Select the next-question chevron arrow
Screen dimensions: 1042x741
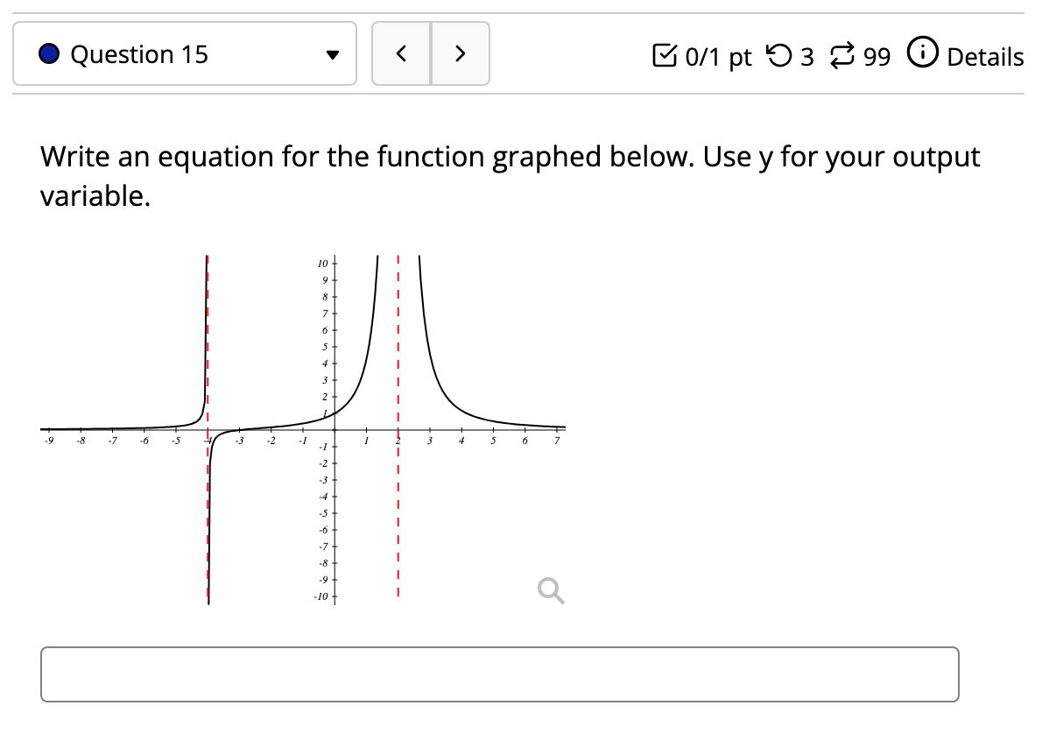[460, 53]
